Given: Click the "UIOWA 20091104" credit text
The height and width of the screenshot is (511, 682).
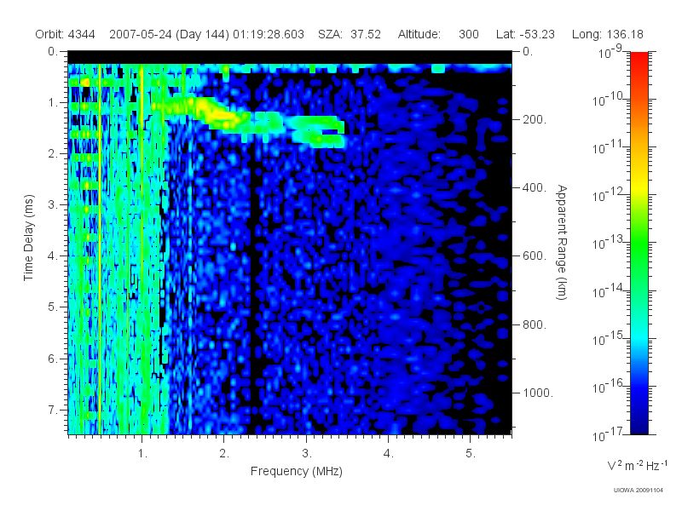Looking at the screenshot, I should click(638, 491).
